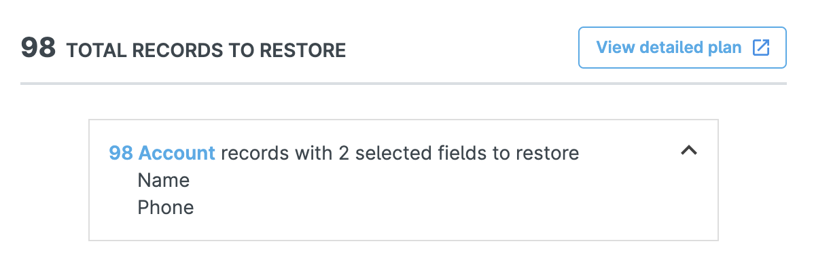Screen dimensions: 814x265
Task: Select the Name field entry
Action: (x=164, y=180)
